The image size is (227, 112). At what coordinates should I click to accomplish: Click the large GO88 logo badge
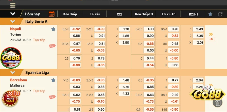[x=208, y=94]
